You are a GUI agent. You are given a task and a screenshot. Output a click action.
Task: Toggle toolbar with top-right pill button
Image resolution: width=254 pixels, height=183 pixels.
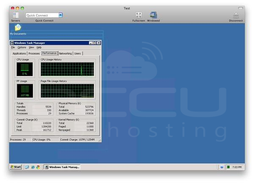click(240, 8)
